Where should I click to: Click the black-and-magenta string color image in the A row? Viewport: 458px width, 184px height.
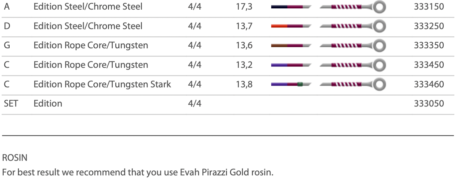click(291, 7)
